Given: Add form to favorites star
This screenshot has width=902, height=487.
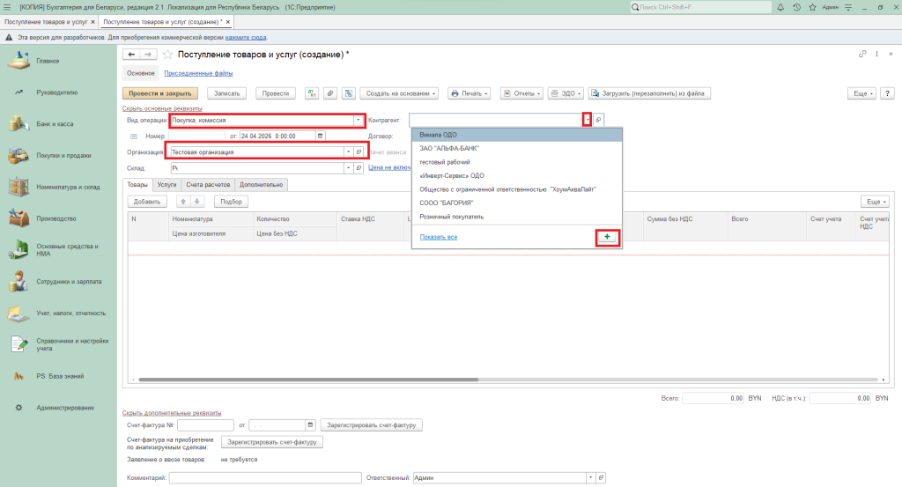Looking at the screenshot, I should click(x=167, y=55).
